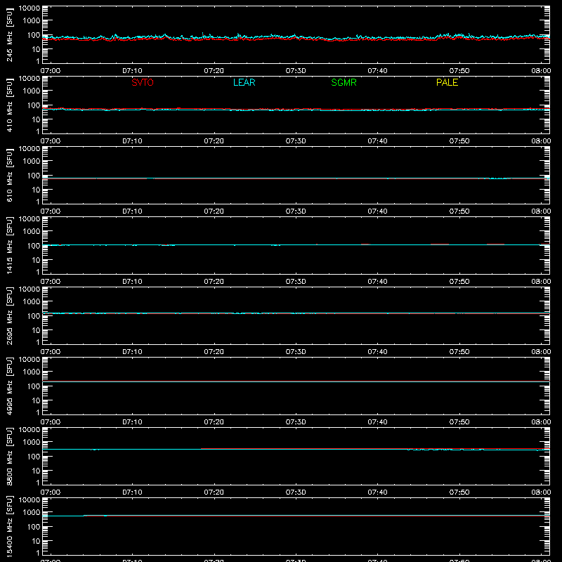Screen dimensions: 562x562
Task: Click the 10000 tick on 15400 MHz axis
Action: tap(30, 500)
